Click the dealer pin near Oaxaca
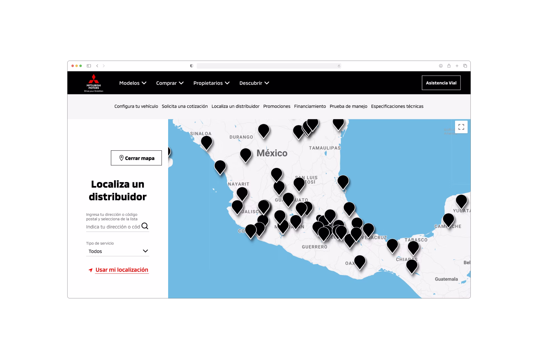This screenshot has width=538, height=359. (x=360, y=261)
